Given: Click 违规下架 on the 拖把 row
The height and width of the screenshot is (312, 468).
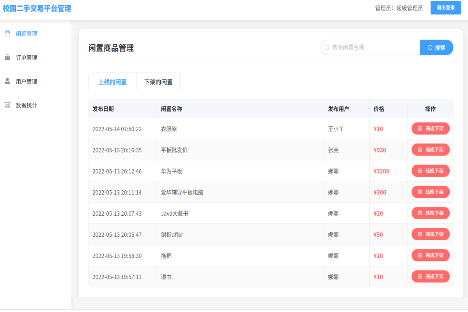Looking at the screenshot, I should point(431,255).
